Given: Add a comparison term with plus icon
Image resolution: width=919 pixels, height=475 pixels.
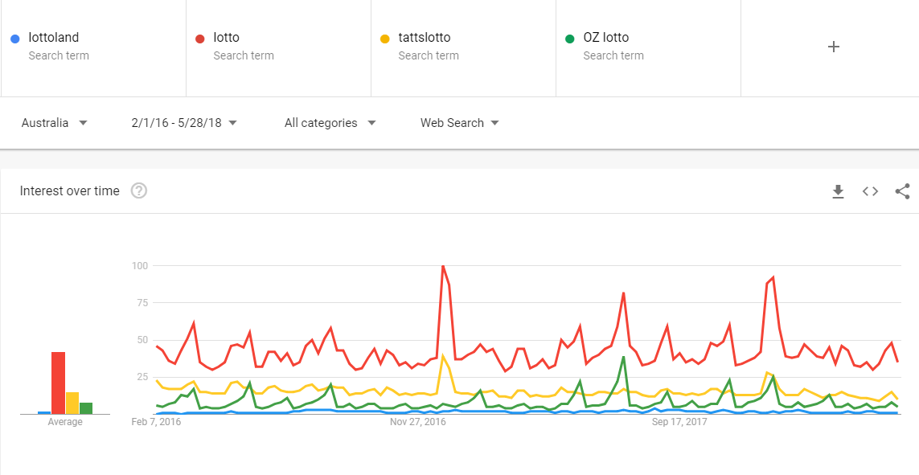Looking at the screenshot, I should (834, 47).
